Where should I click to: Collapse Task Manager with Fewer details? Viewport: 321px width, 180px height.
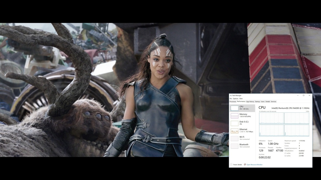(236, 164)
